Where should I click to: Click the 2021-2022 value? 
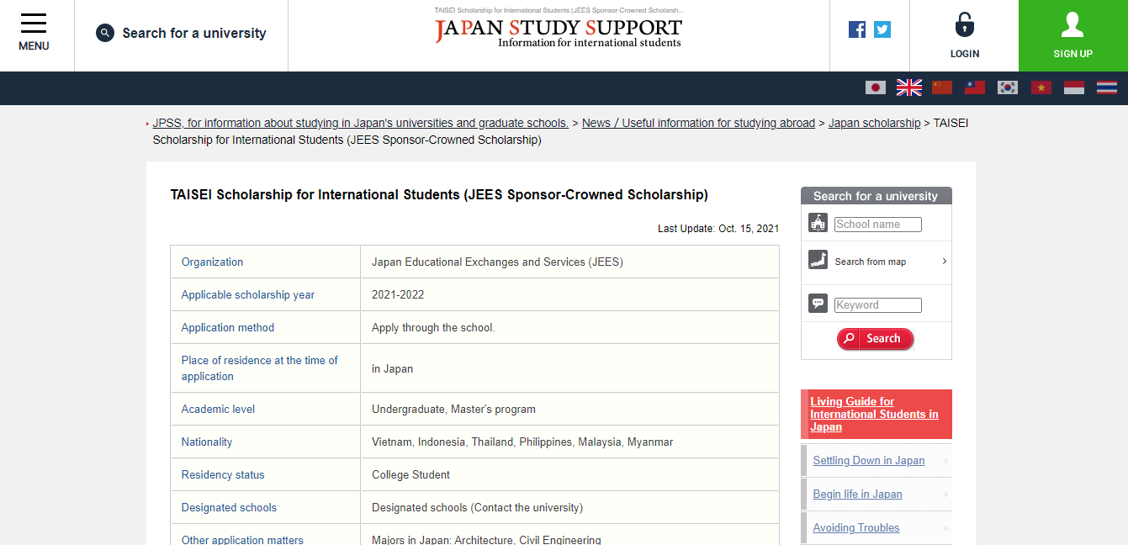pyautogui.click(x=398, y=295)
